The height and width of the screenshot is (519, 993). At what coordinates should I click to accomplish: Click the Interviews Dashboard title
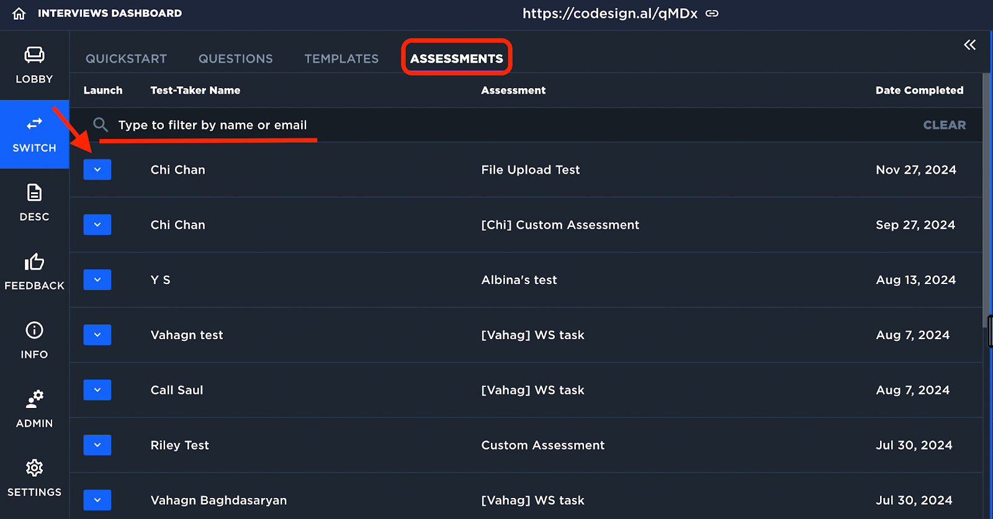click(x=110, y=13)
